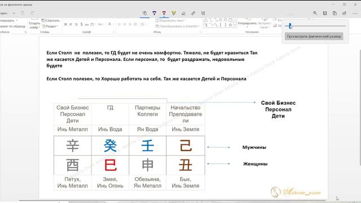Click the 'Петух, Инь Металл' cell
The height and width of the screenshot is (203, 361).
coord(73,183)
